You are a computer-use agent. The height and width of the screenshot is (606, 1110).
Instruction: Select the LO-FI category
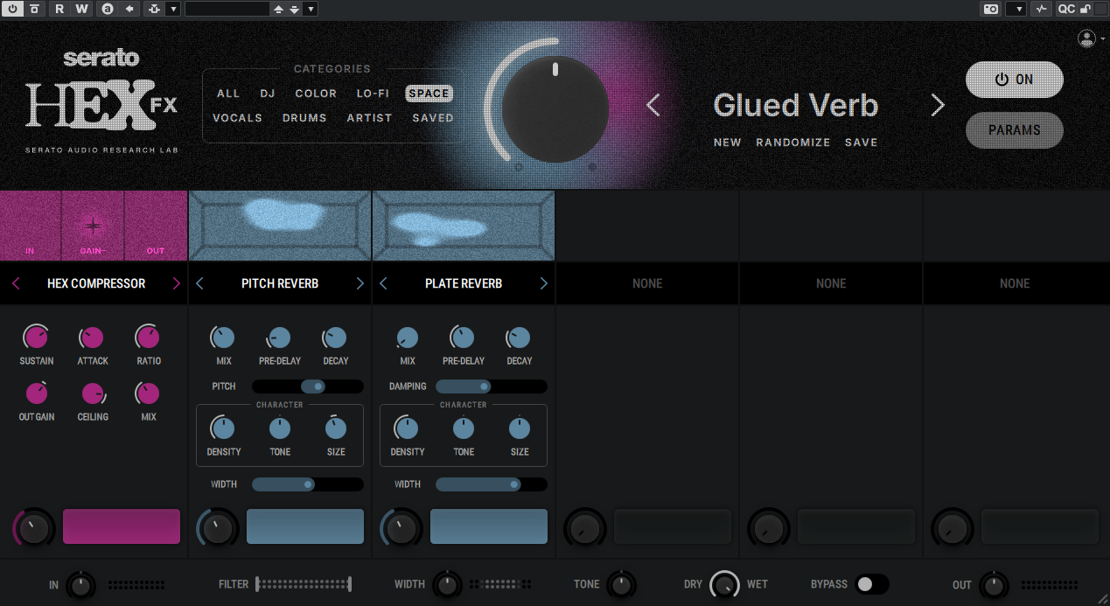(x=373, y=94)
